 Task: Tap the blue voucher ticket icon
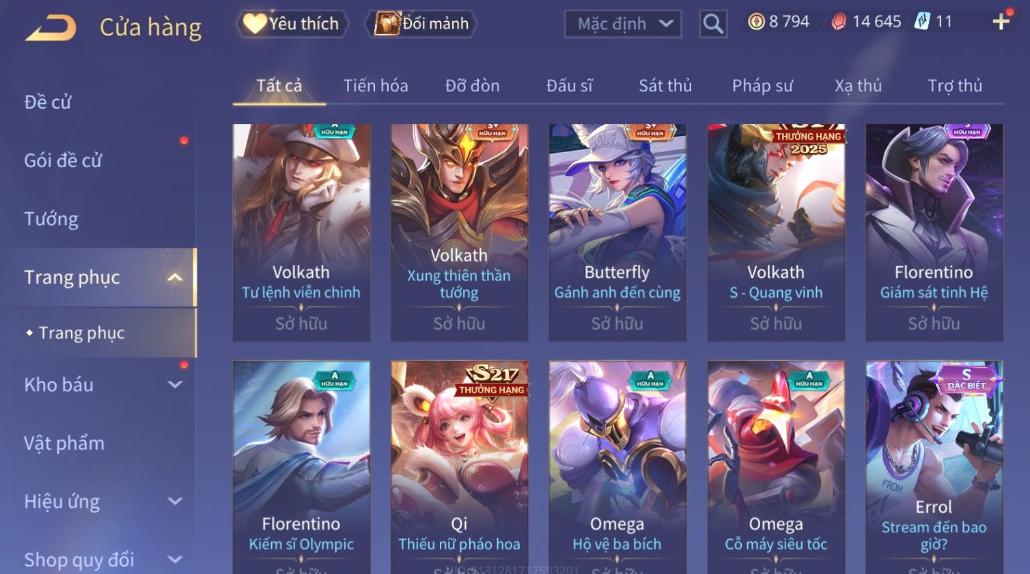pos(922,21)
